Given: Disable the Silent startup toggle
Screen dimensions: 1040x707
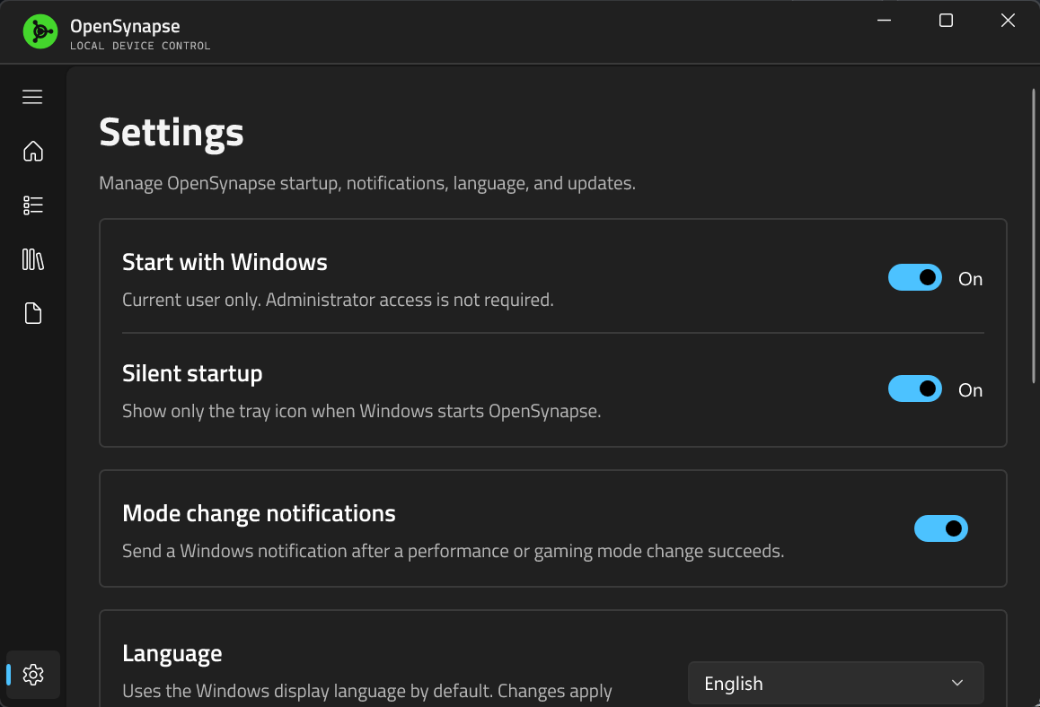Looking at the screenshot, I should (x=914, y=389).
